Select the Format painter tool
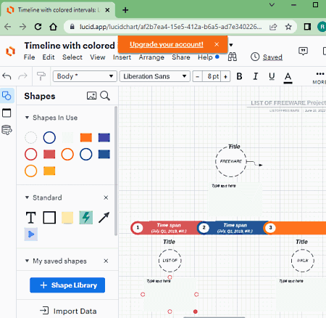Screen dimensions: 326x318 pyautogui.click(x=41, y=76)
